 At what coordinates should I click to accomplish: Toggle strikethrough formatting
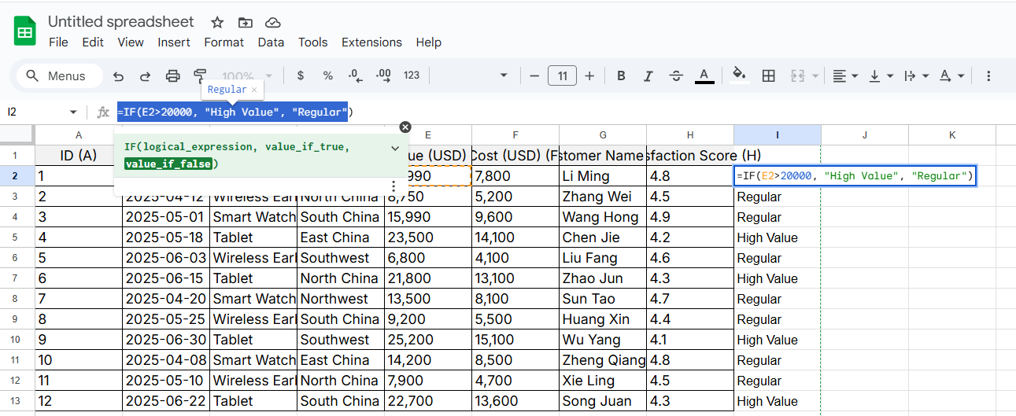point(676,76)
